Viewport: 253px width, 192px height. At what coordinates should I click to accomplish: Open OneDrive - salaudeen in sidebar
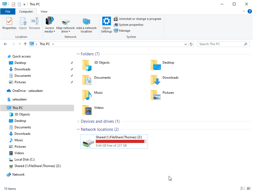(27, 91)
